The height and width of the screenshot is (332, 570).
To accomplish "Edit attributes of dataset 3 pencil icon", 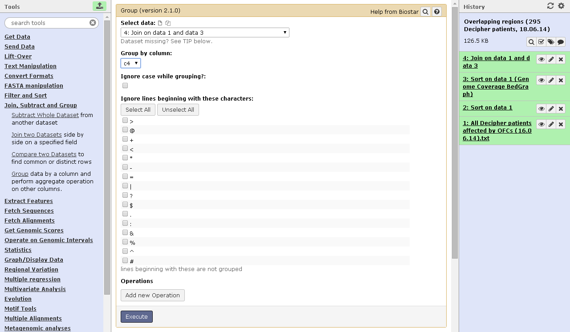I will click(x=551, y=81).
